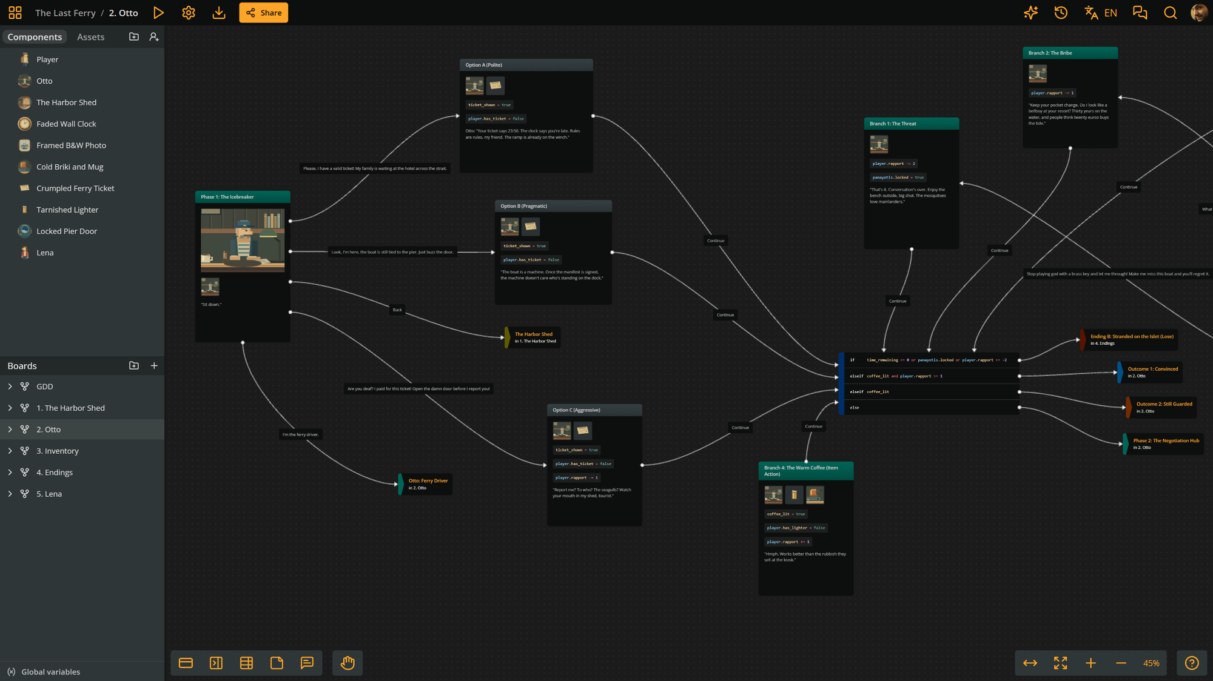This screenshot has height=681, width=1213.
Task: Add a new component folder
Action: (x=134, y=37)
